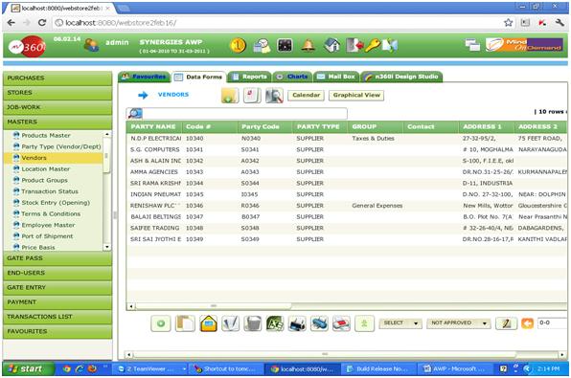Image resolution: width=571 pixels, height=378 pixels.
Task: Switch to the Reports tab
Action: tap(249, 77)
